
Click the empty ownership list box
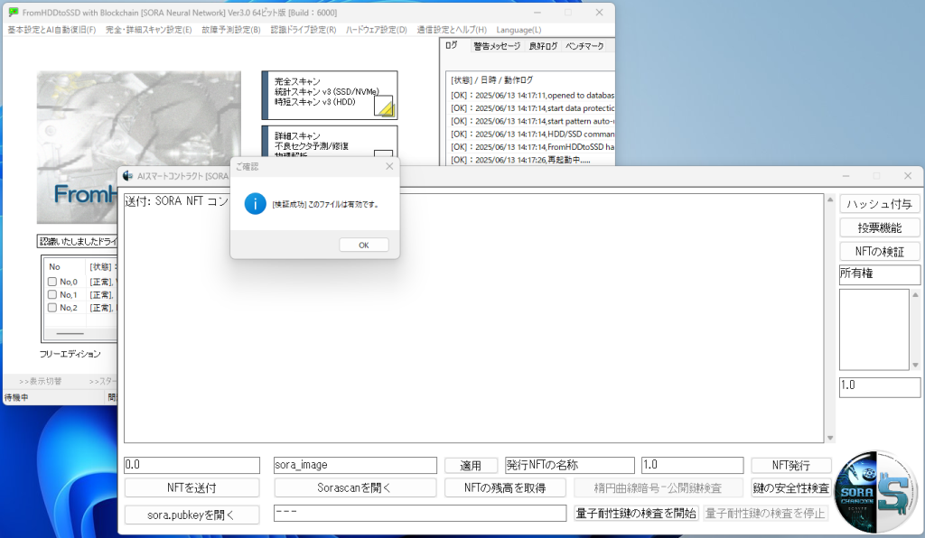click(874, 329)
